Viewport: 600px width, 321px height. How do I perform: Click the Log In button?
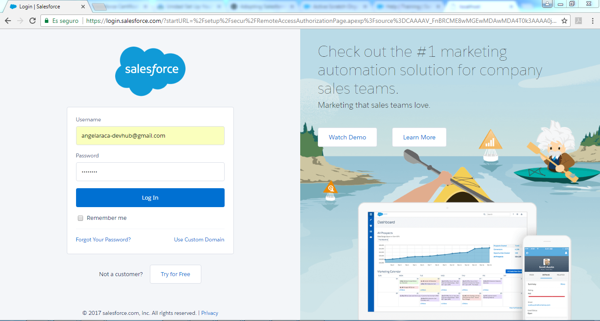pos(150,198)
